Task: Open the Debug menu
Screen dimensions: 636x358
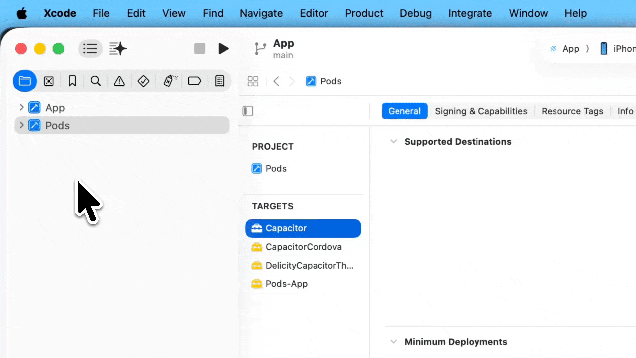Action: pyautogui.click(x=416, y=13)
